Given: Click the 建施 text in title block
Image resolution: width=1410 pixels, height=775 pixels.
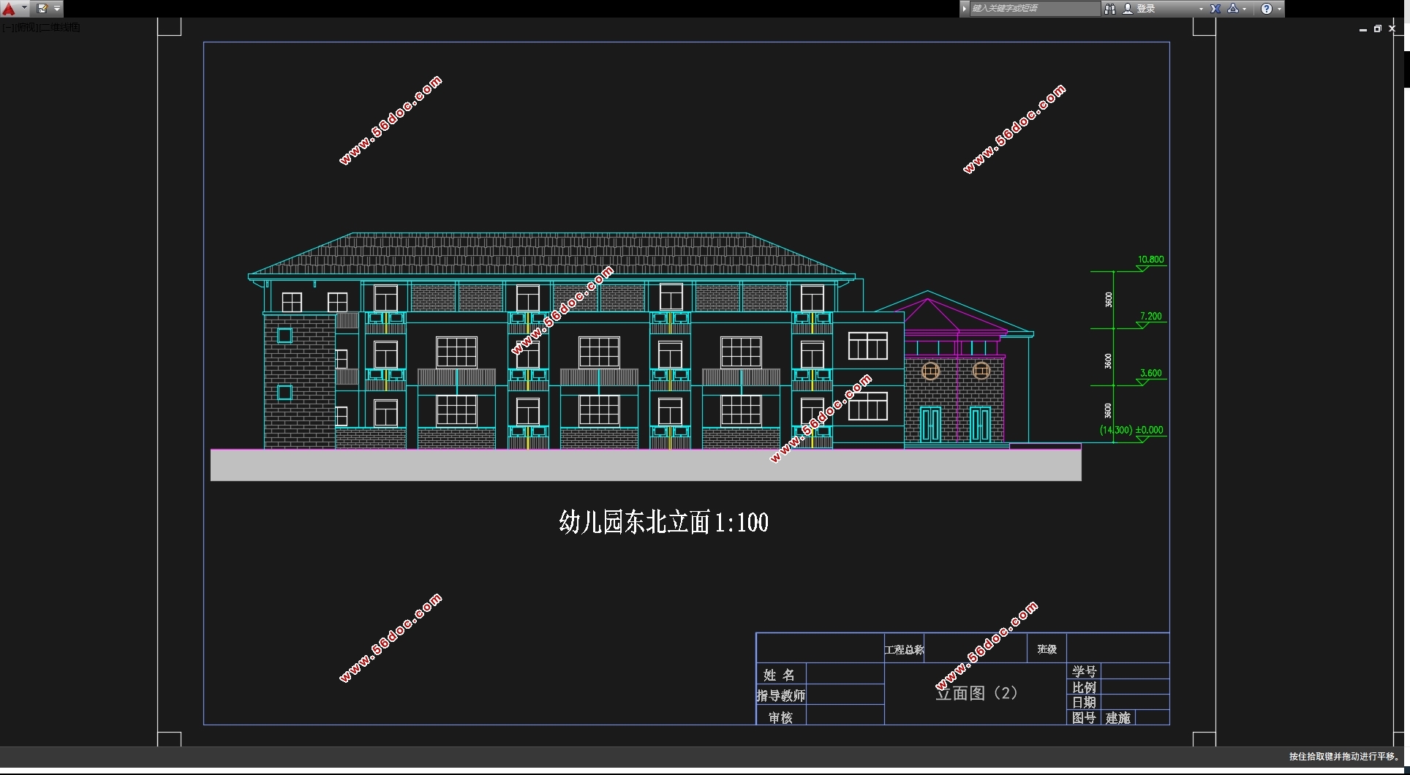Looking at the screenshot, I should click(x=1117, y=718).
